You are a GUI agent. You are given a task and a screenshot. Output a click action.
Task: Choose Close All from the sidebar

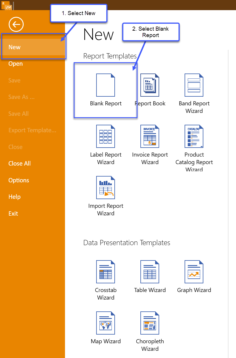click(x=19, y=163)
